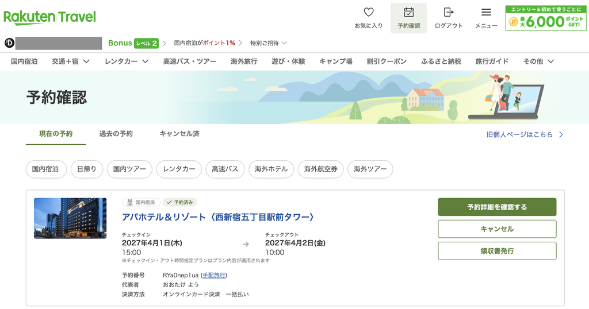
Task: Click reservation number RYa0nep1ua
Action: click(x=181, y=275)
